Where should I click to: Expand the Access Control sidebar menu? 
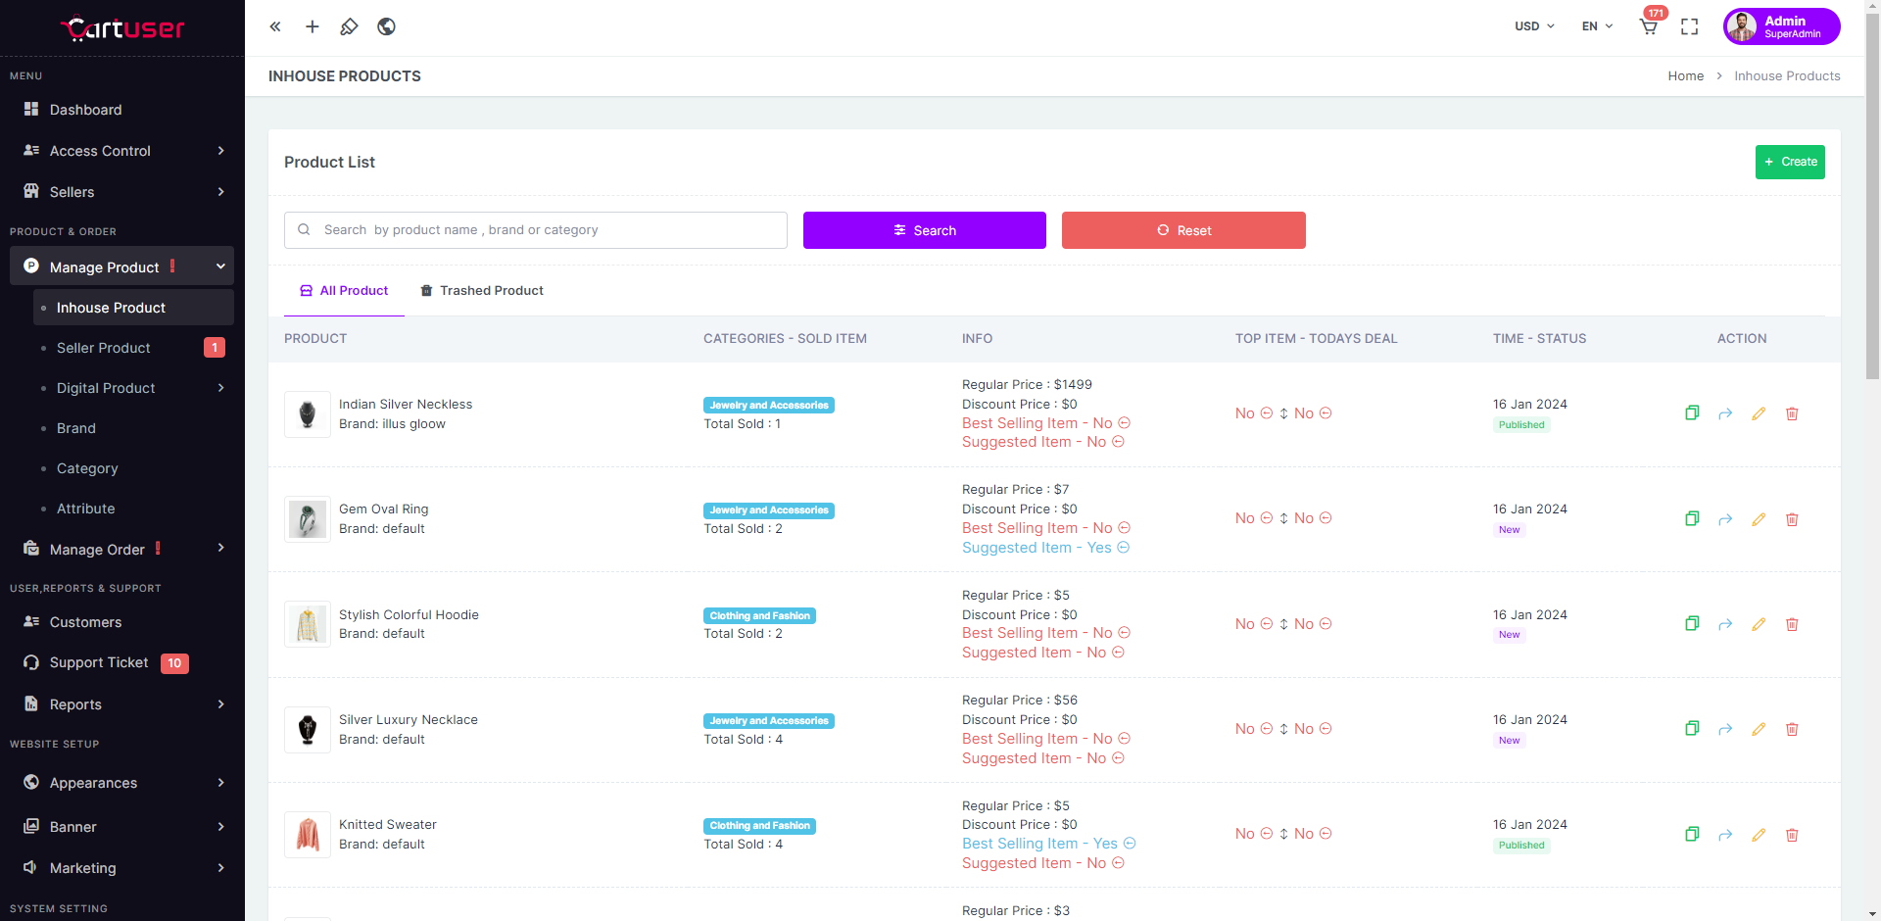[x=122, y=151]
